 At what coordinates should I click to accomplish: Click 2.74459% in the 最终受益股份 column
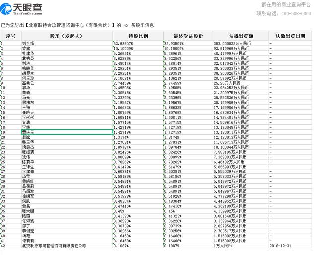click(188, 83)
